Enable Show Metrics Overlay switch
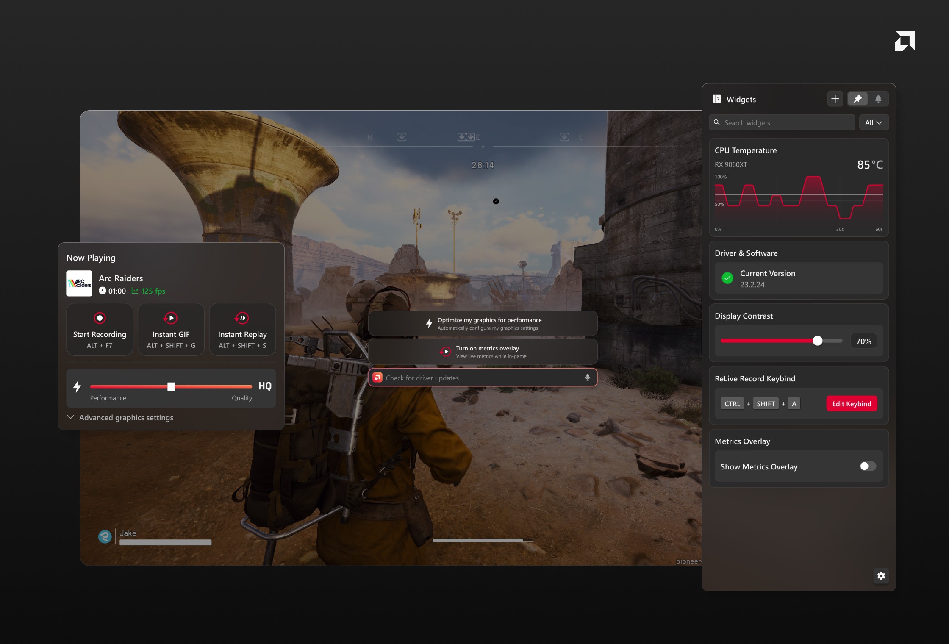 coord(867,466)
